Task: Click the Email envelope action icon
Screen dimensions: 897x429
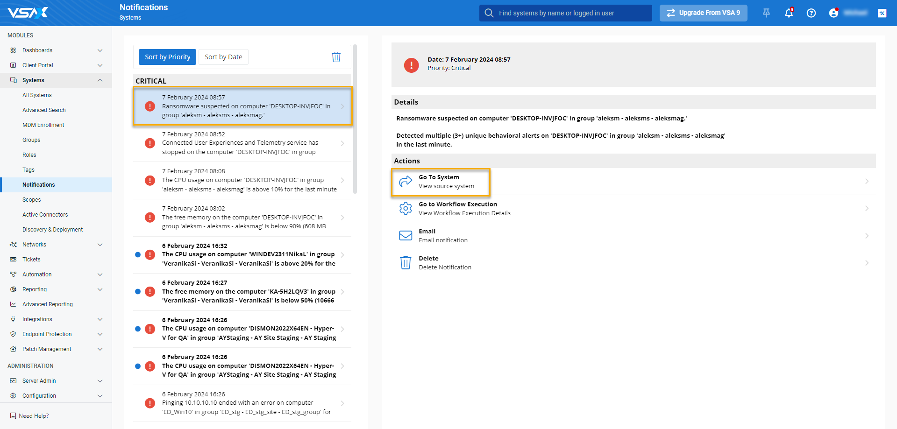Action: [406, 236]
